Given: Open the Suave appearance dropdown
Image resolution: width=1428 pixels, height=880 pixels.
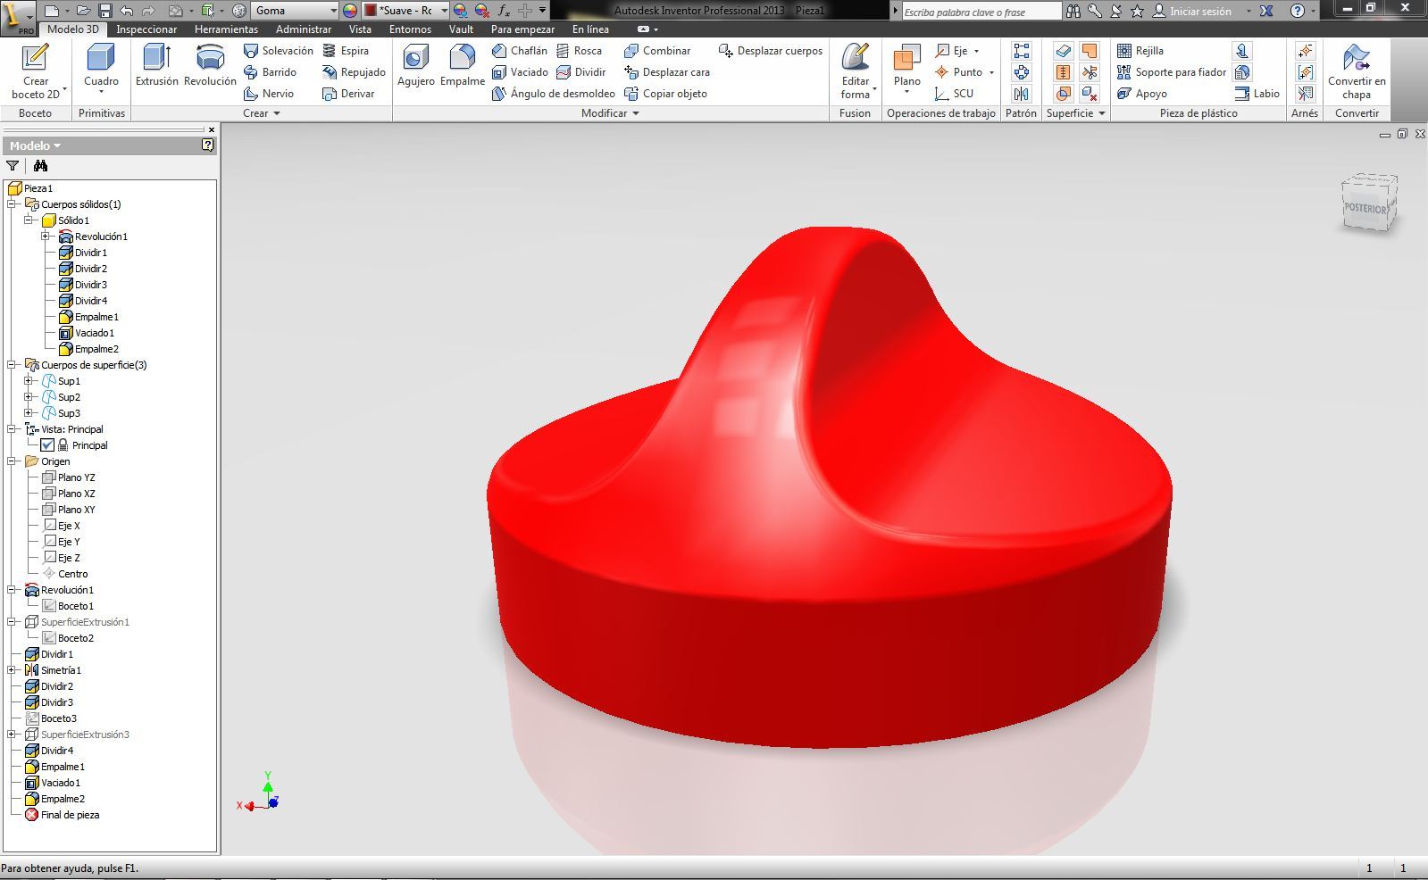Looking at the screenshot, I should [x=444, y=11].
